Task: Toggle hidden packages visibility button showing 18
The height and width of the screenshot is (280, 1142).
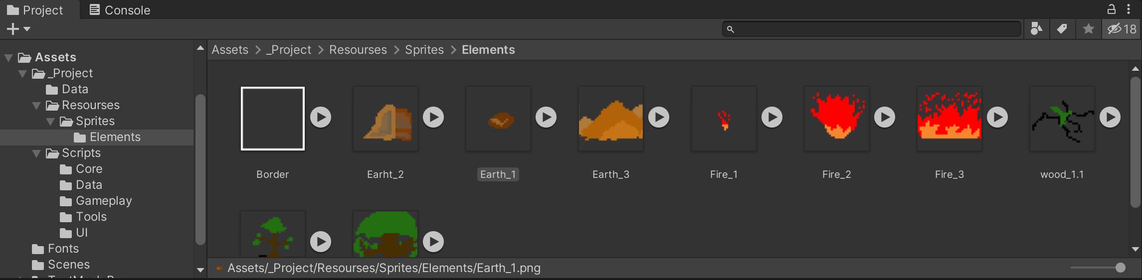Action: tap(1122, 29)
